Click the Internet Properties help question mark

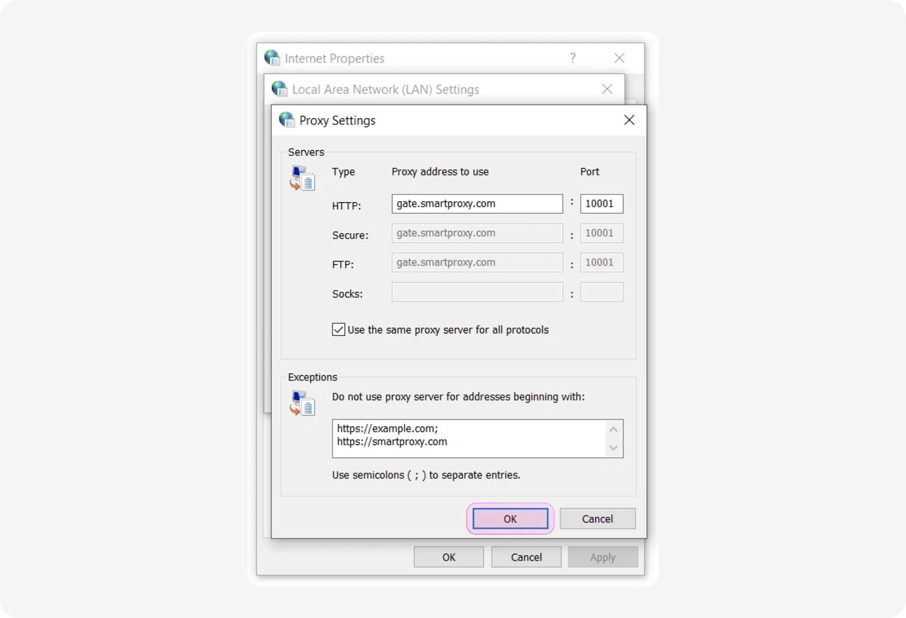[x=573, y=58]
